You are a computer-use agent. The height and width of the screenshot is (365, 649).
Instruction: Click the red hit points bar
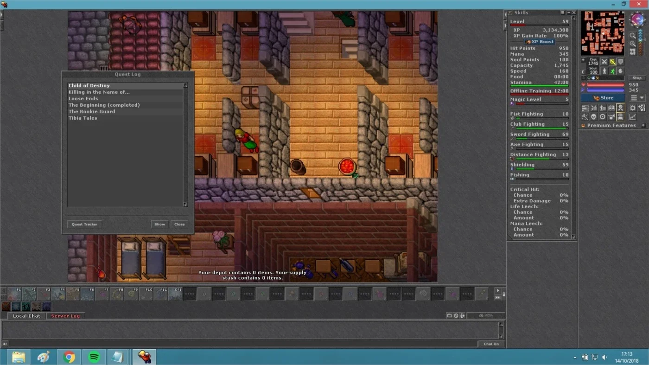click(x=605, y=84)
